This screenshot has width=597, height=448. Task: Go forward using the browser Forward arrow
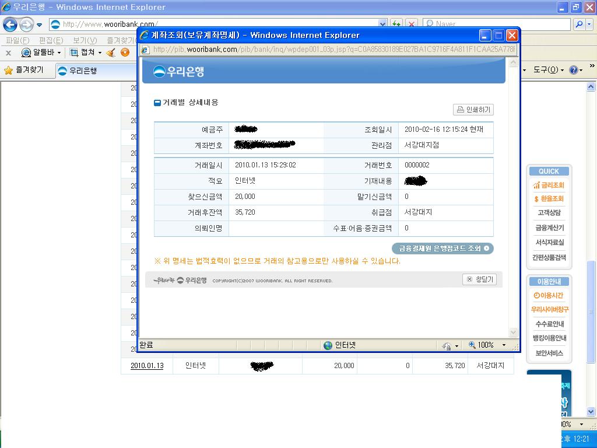pyautogui.click(x=26, y=24)
